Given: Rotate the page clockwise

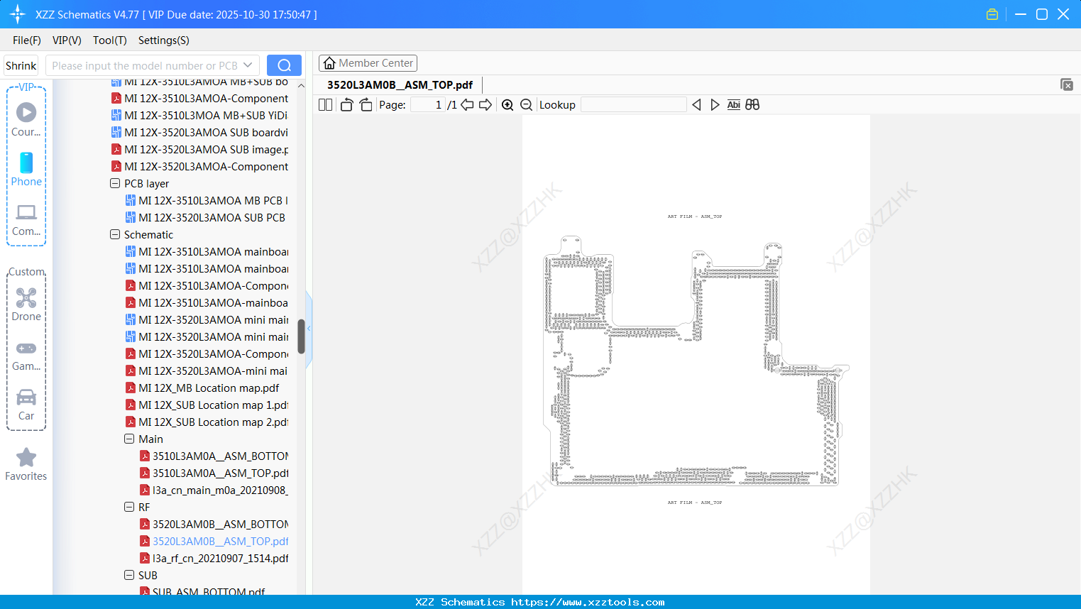Looking at the screenshot, I should pos(366,105).
